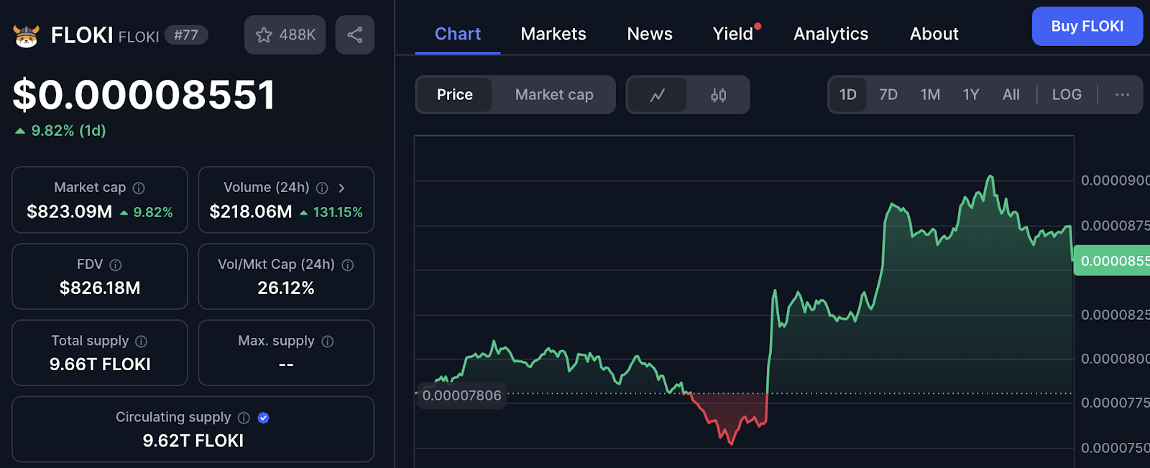Set chart range to 1Y
This screenshot has height=468, width=1150.
tap(971, 95)
